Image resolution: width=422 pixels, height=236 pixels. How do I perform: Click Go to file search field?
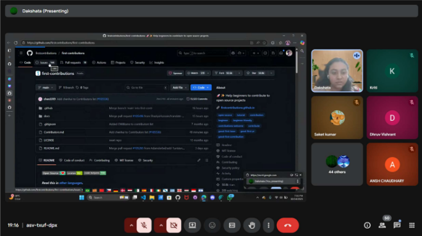click(x=147, y=88)
